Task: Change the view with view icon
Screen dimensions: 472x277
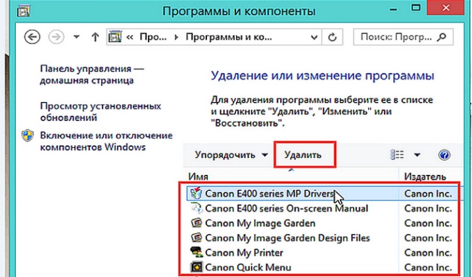Action: (397, 155)
